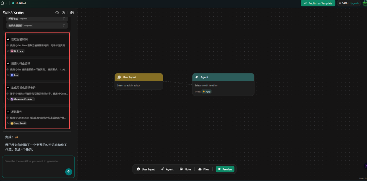This screenshot has height=181, width=367.
Task: Select the Agent node header
Action: pos(223,77)
